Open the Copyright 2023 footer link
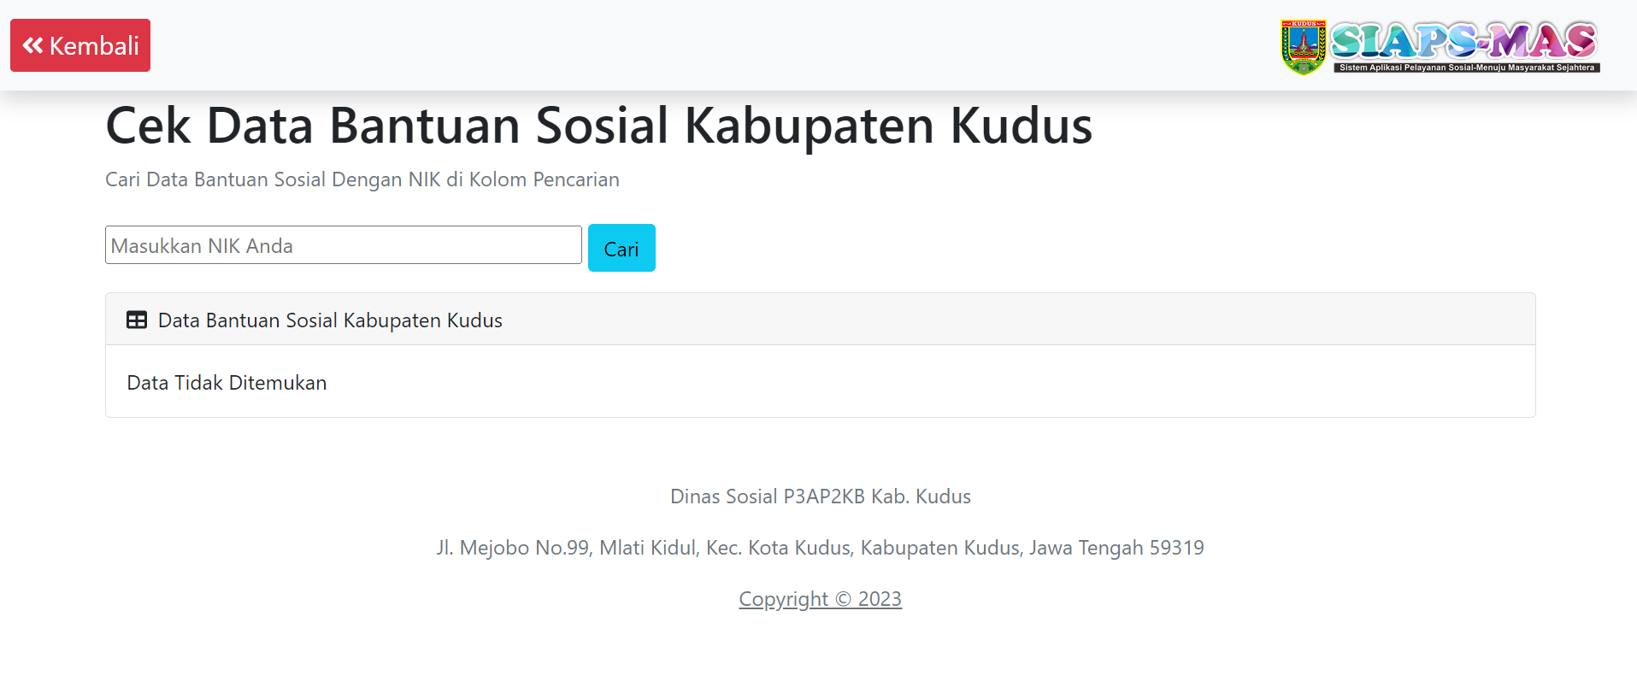 [x=819, y=599]
